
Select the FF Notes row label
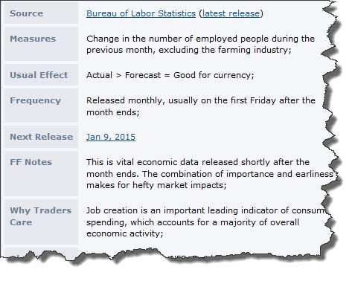pyautogui.click(x=31, y=162)
